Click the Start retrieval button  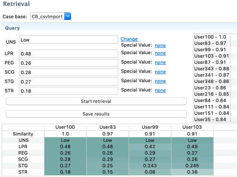tap(96, 101)
